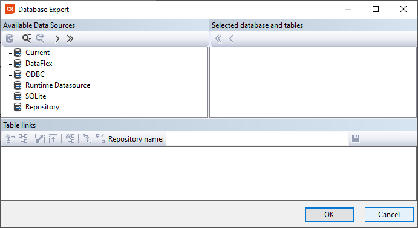Add all tables with double right chevron
Screen dimensions: 418x228
(70, 39)
